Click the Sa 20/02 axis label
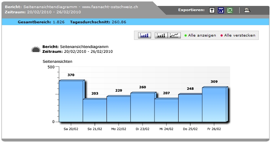 [x=71, y=129]
